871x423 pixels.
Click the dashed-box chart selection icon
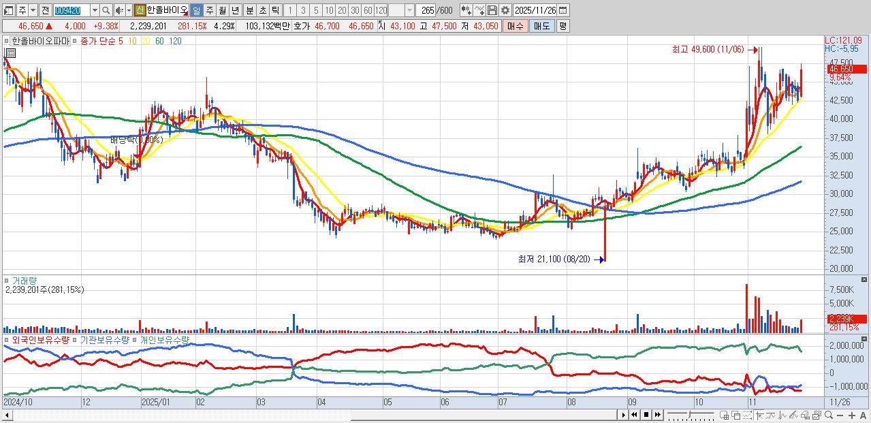point(748,415)
